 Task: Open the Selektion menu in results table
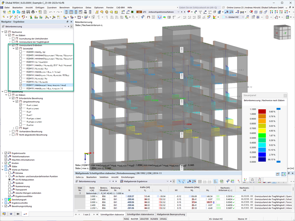tap(104, 177)
